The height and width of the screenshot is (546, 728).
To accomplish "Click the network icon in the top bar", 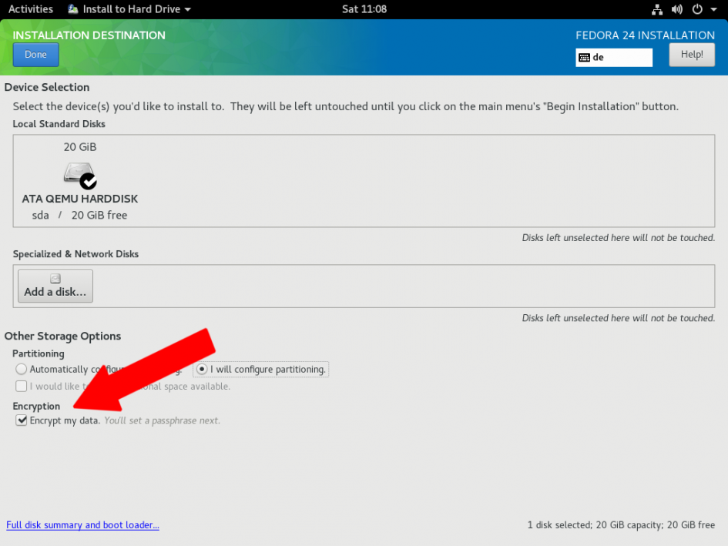I will click(657, 9).
